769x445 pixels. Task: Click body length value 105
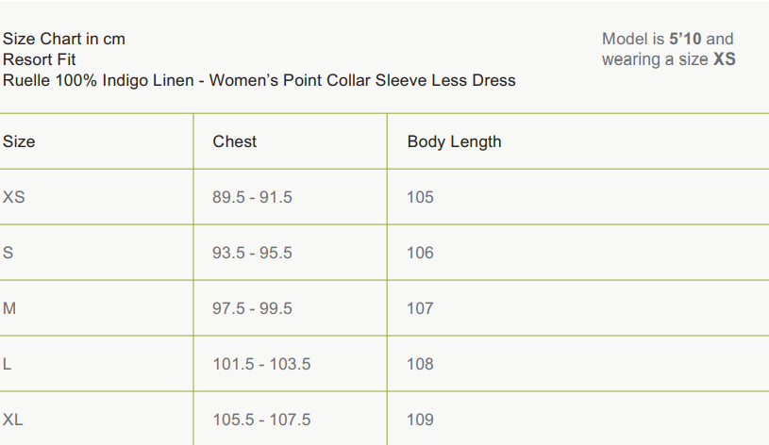tap(420, 197)
